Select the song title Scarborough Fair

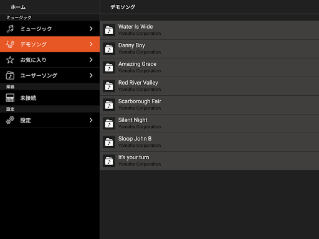tap(140, 101)
